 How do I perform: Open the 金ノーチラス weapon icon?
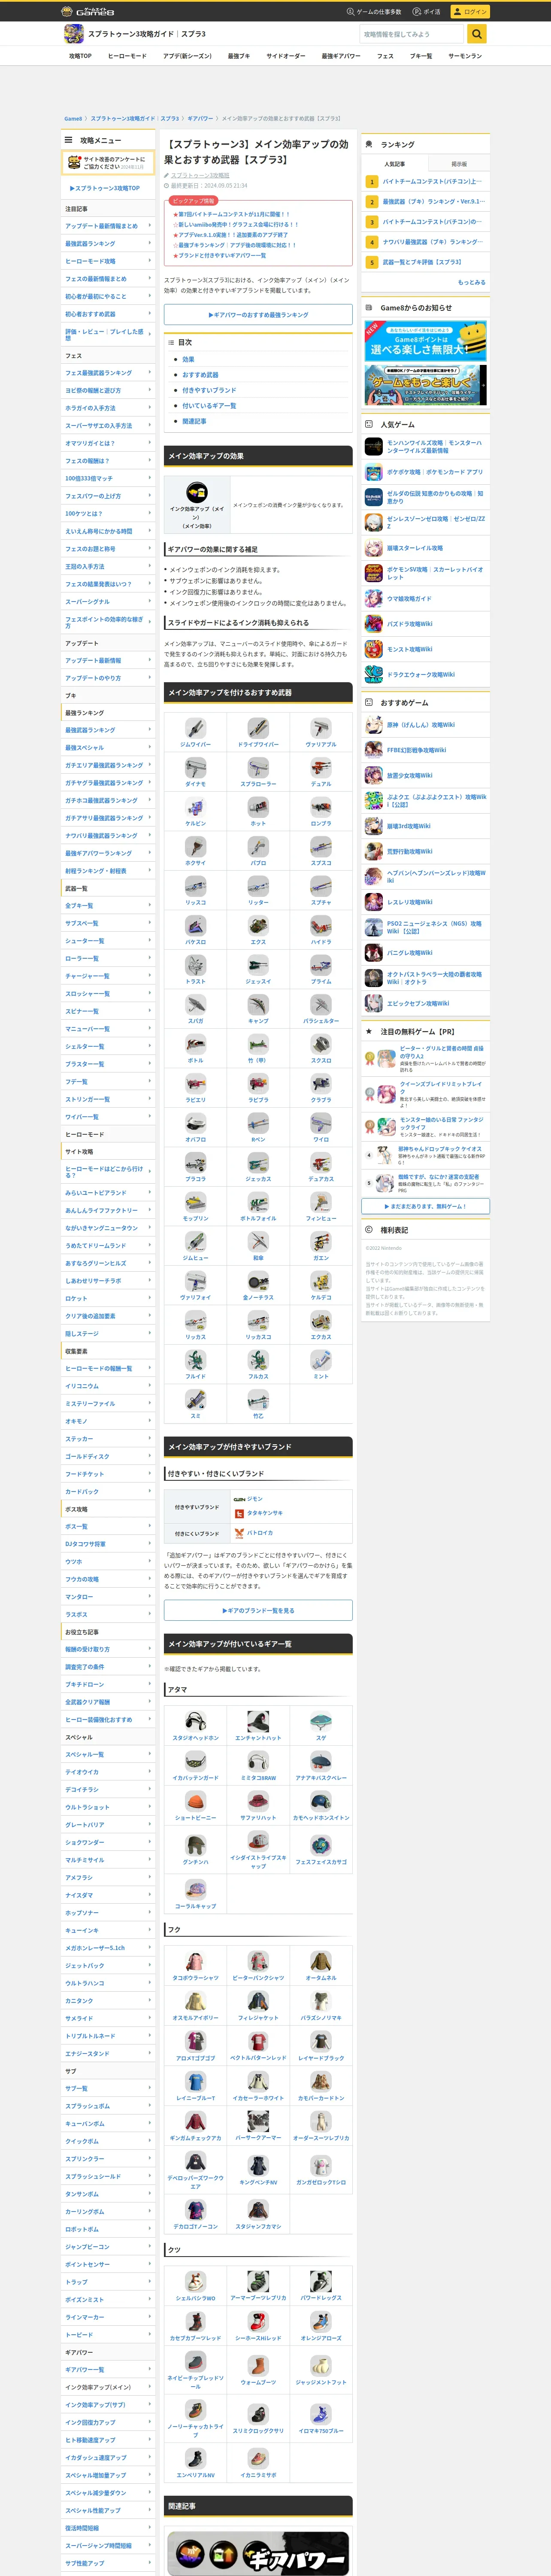click(x=258, y=1281)
